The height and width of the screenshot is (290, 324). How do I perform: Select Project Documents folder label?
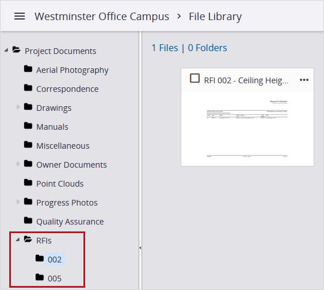(60, 51)
